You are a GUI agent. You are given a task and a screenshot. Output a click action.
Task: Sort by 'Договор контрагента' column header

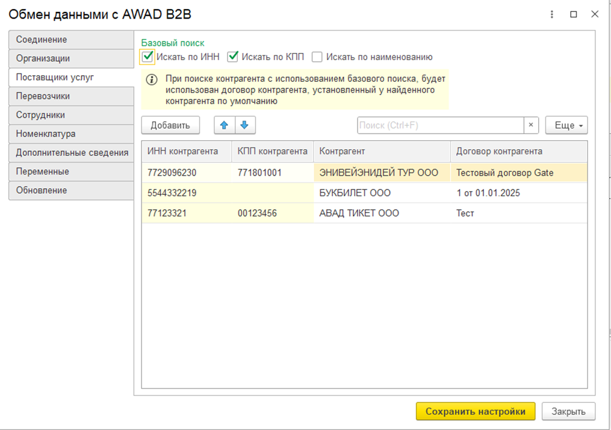499,152
